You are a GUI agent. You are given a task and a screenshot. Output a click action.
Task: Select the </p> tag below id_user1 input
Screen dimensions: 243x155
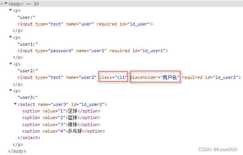point(18,58)
